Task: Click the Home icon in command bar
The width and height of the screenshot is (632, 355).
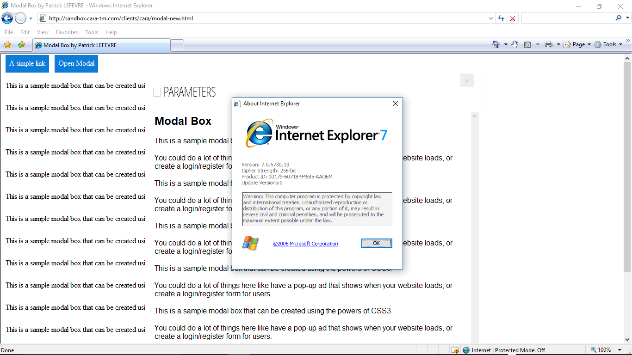Action: click(x=496, y=44)
